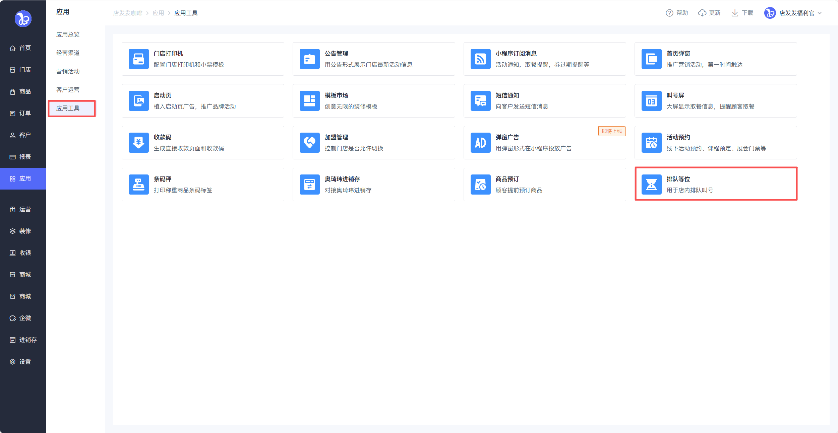Go to 应用总览 in the submenu
The height and width of the screenshot is (433, 838).
[68, 34]
